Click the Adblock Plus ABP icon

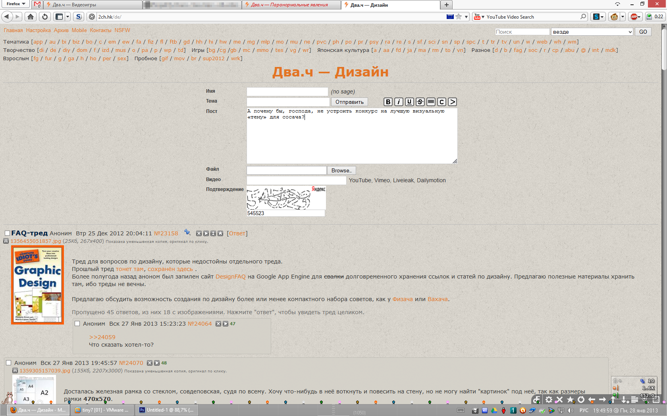click(x=634, y=17)
